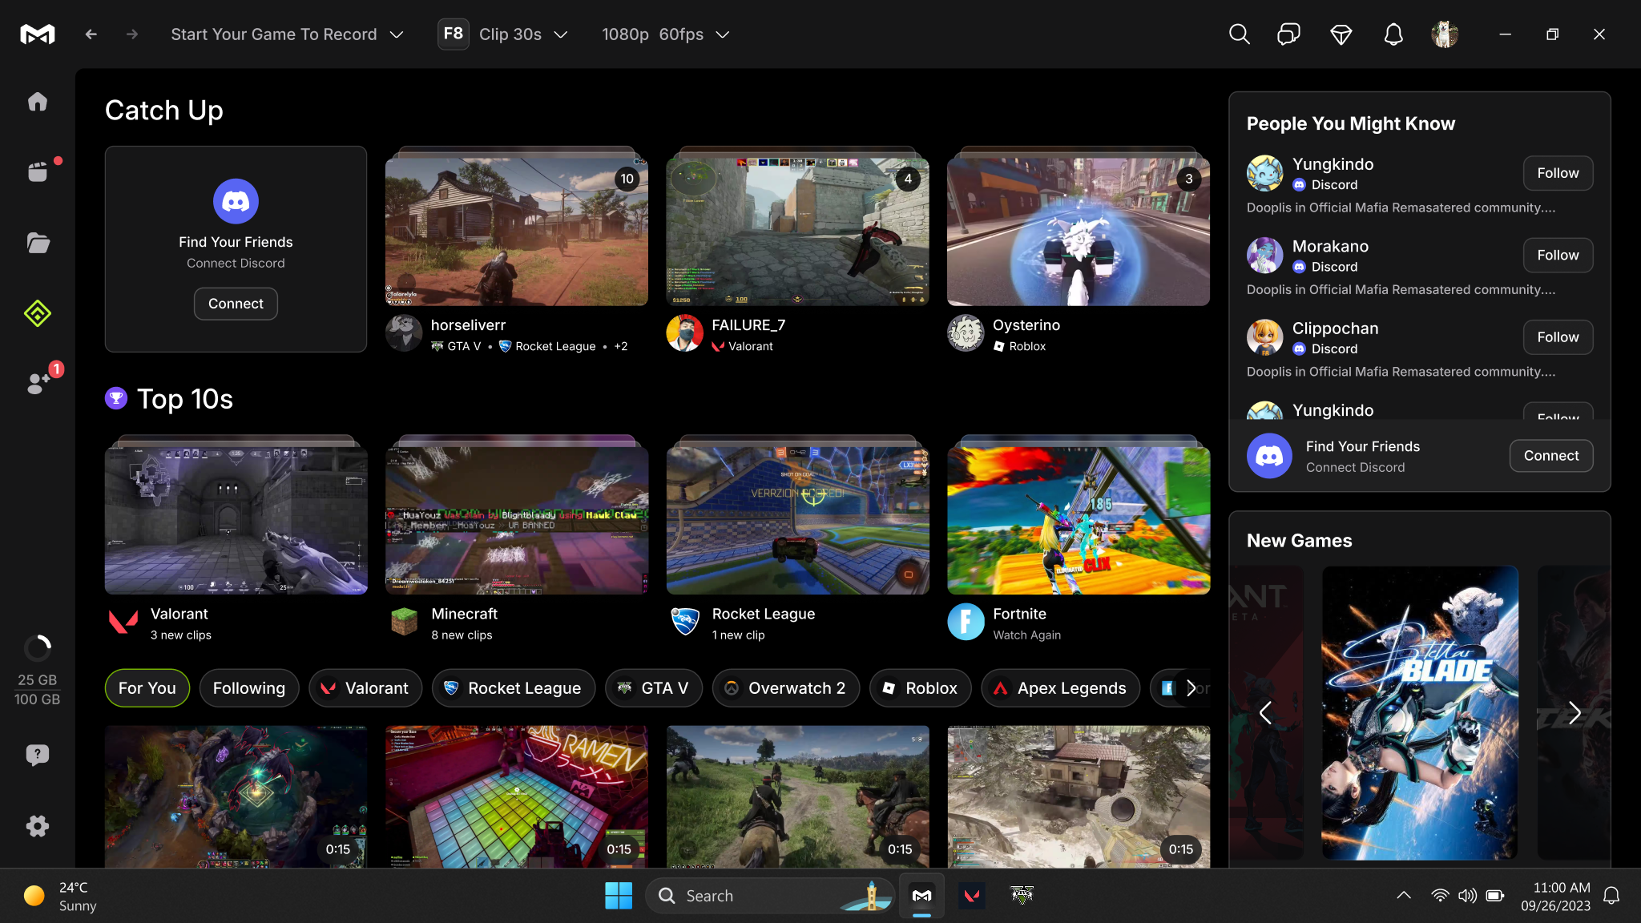The height and width of the screenshot is (923, 1641).
Task: Click the Fortnite game icon
Action: click(966, 622)
